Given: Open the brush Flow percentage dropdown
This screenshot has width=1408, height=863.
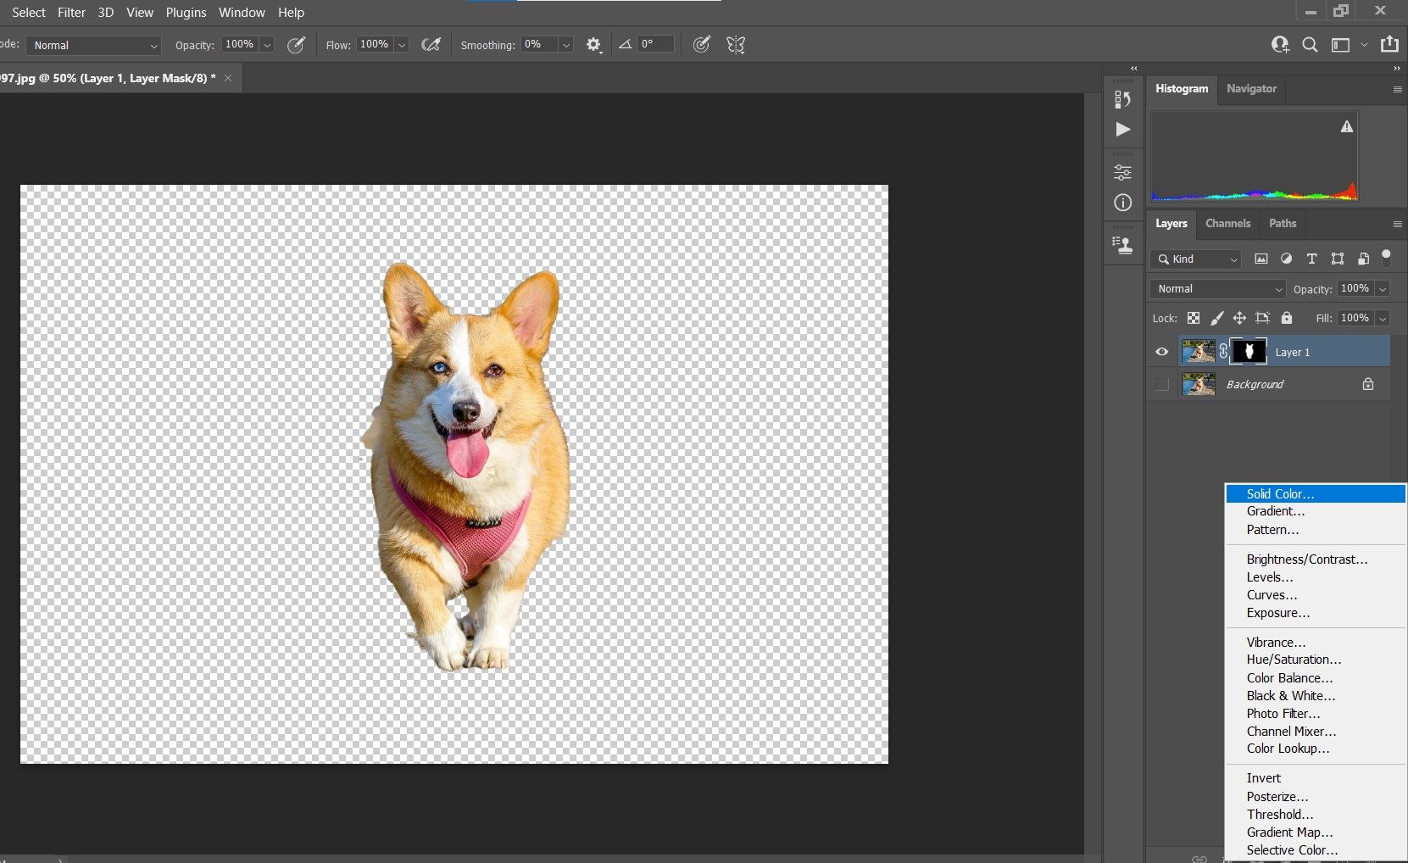Looking at the screenshot, I should pyautogui.click(x=403, y=45).
